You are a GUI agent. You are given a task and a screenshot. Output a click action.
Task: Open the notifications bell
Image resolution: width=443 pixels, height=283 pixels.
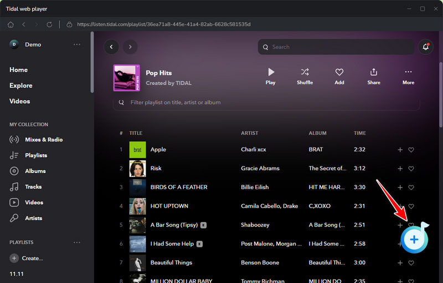426,47
